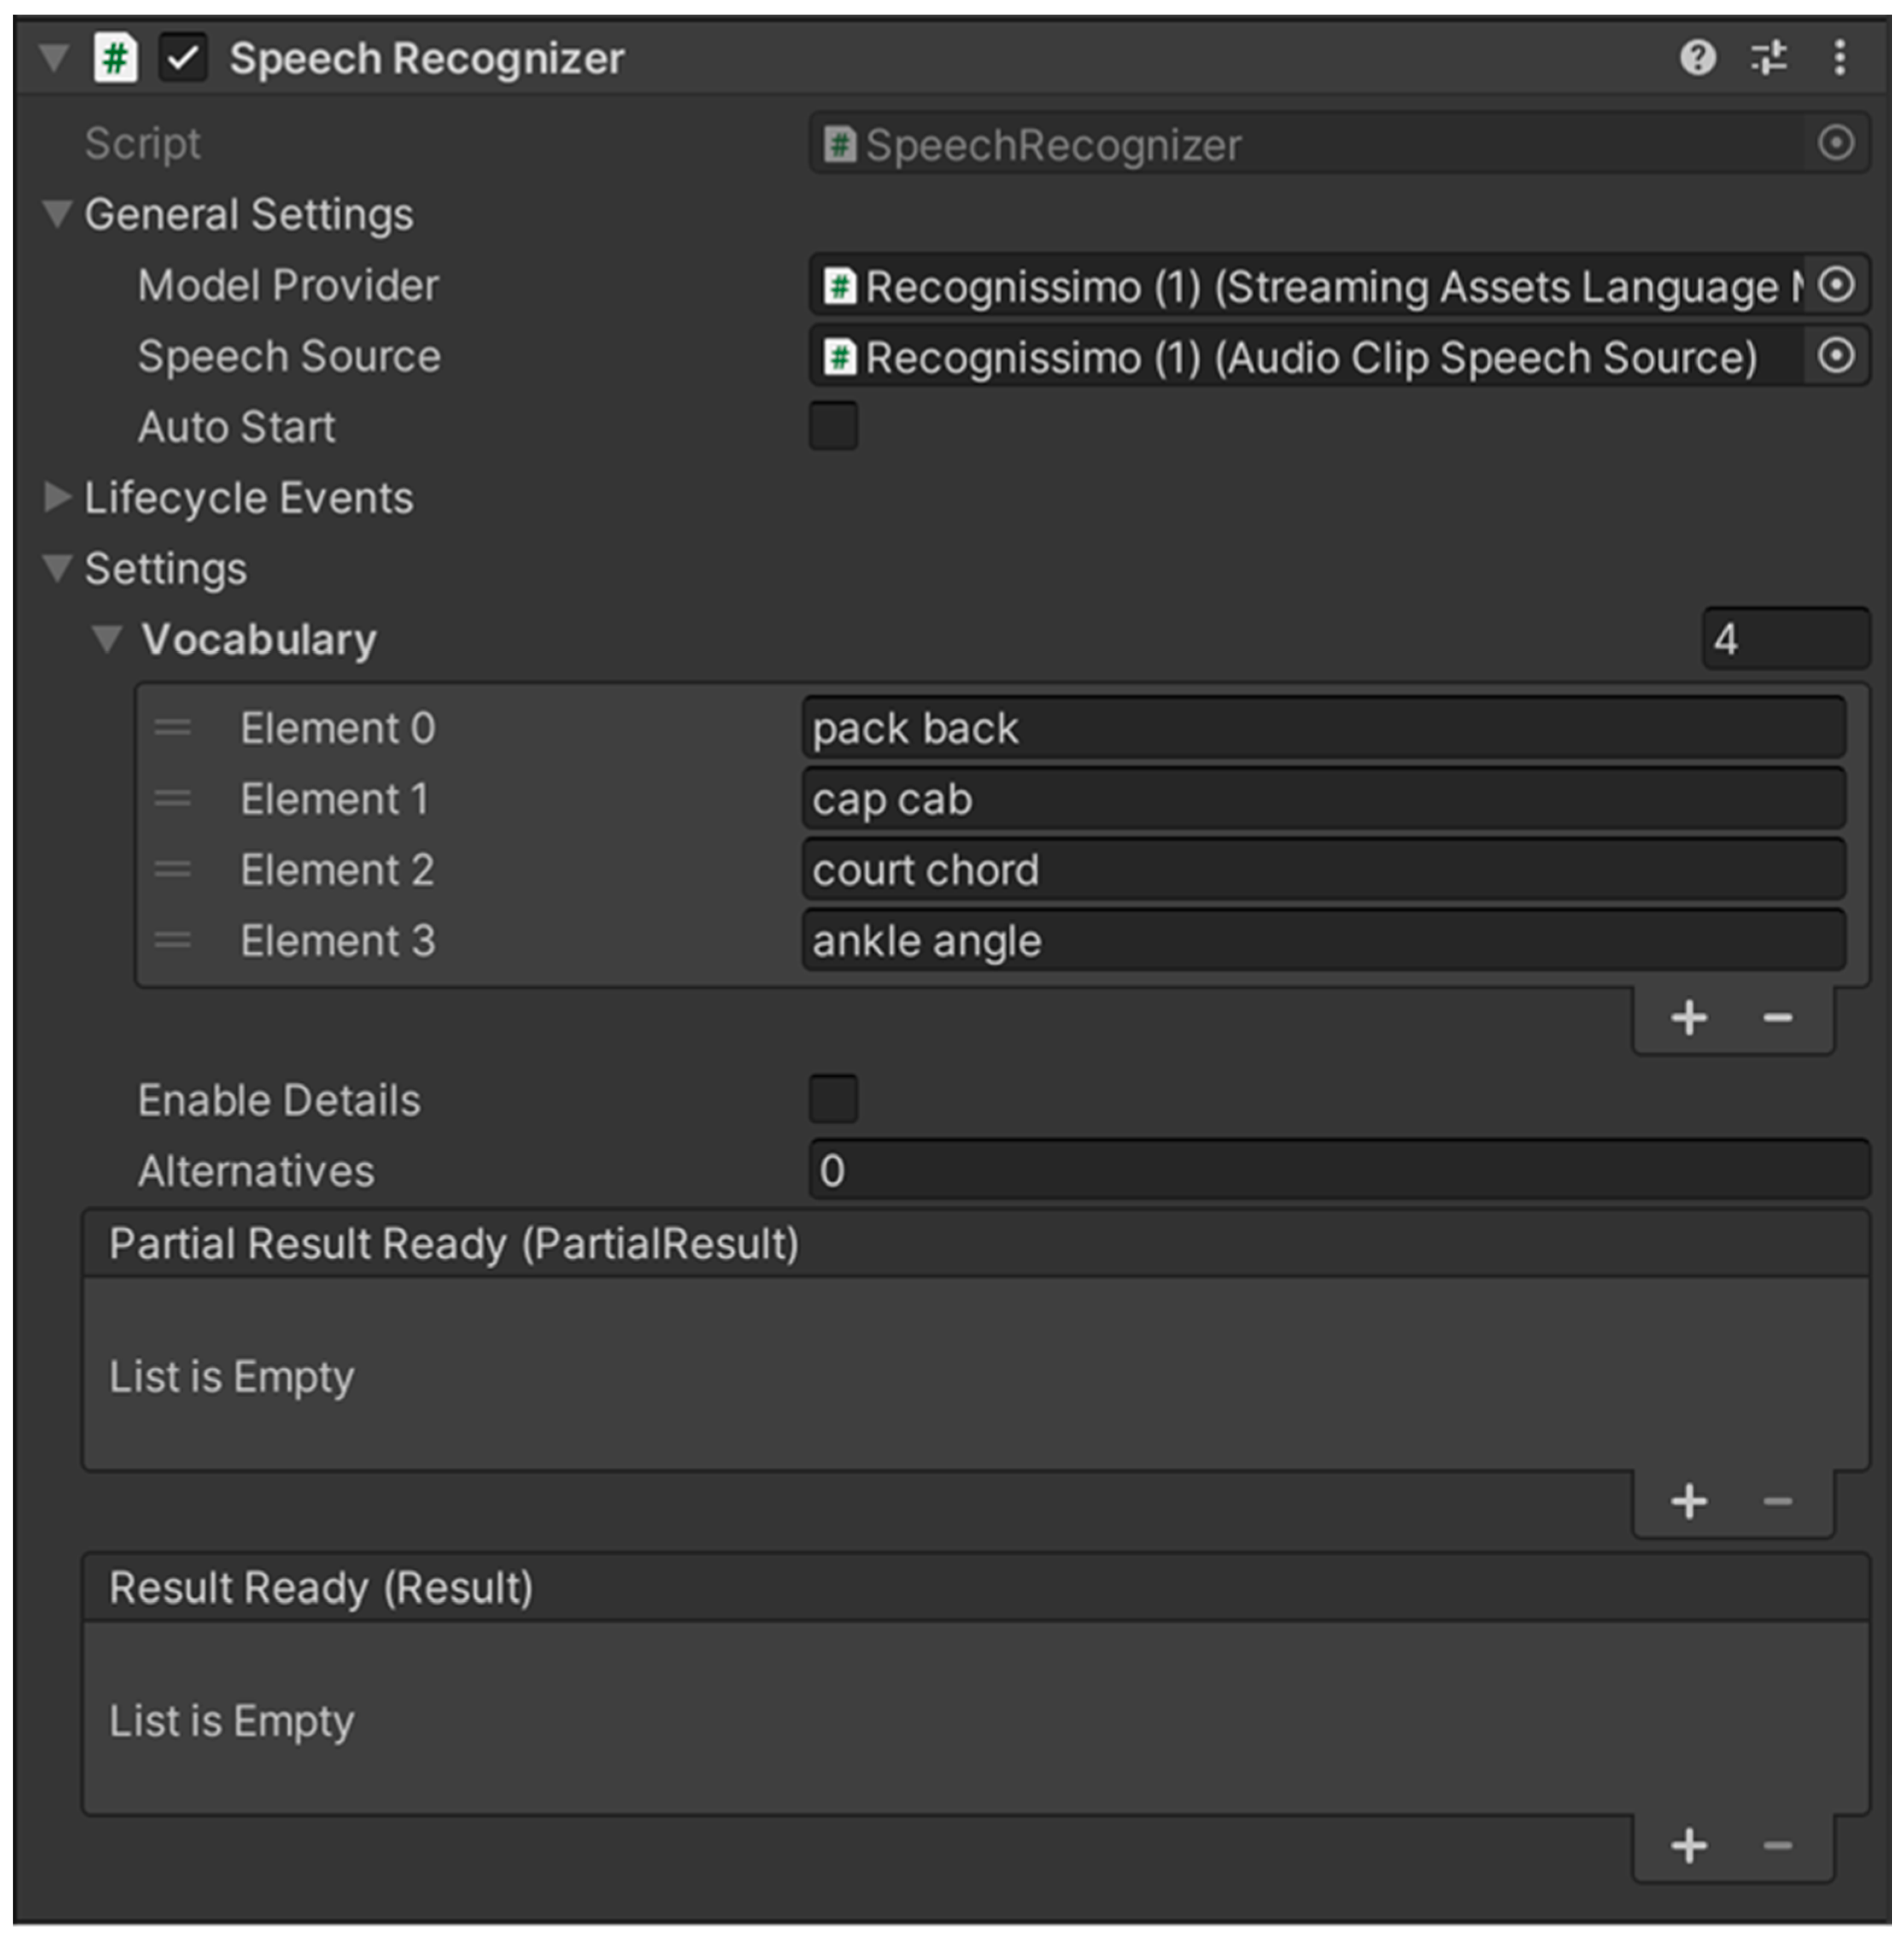
Task: Disable the Speech Recognizer component checkbox
Action: (183, 58)
